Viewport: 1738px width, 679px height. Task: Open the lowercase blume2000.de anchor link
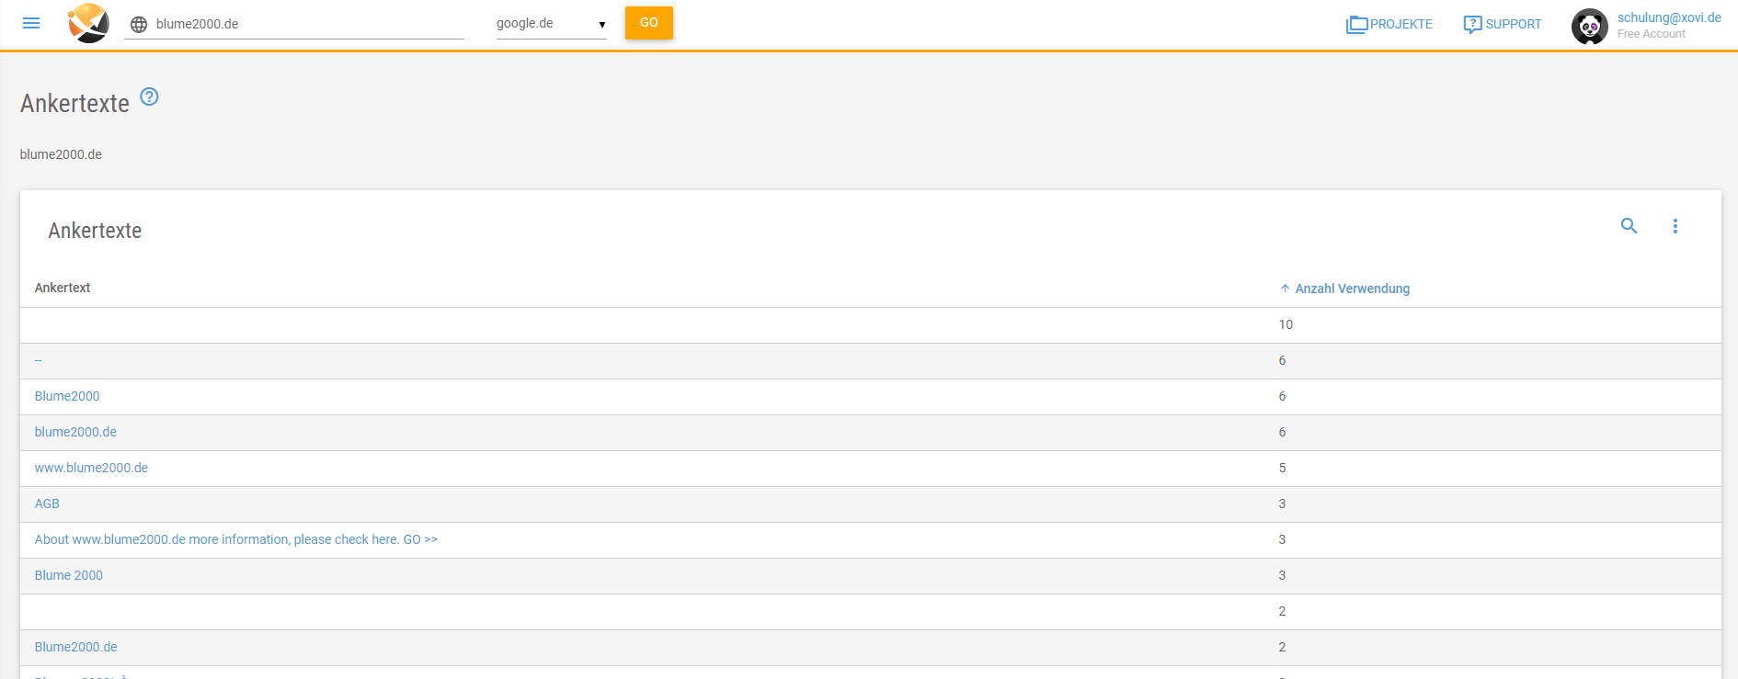[x=75, y=432]
